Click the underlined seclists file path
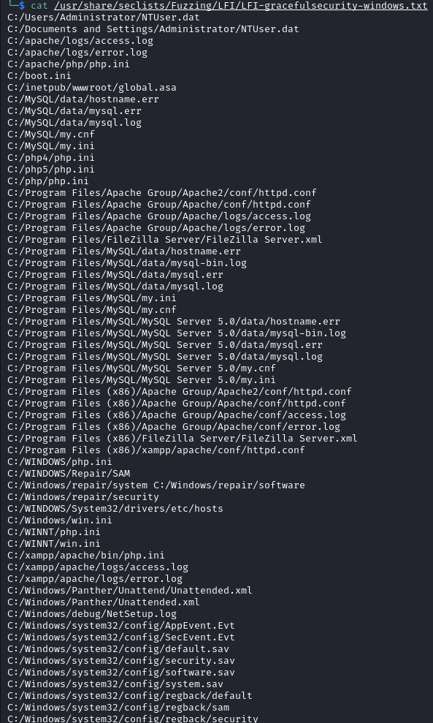The height and width of the screenshot is (723, 433). 241,6
